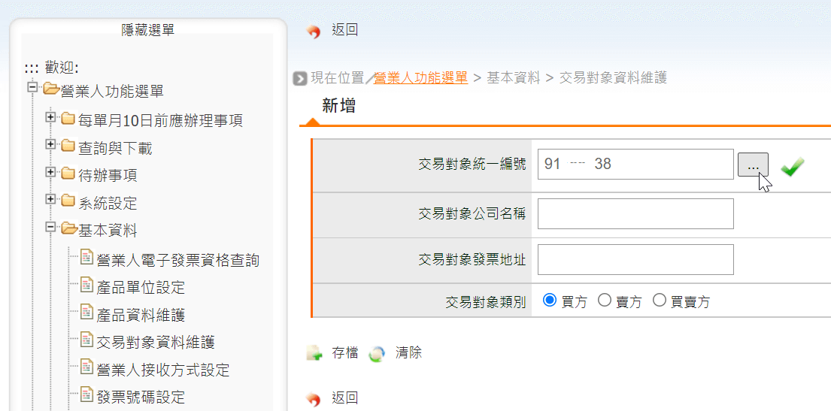Click the 基本資料 tree label

pyautogui.click(x=108, y=231)
